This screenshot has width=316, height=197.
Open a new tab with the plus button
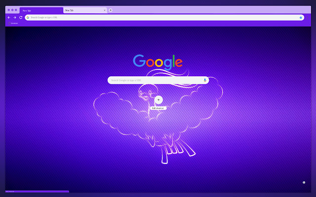click(111, 10)
